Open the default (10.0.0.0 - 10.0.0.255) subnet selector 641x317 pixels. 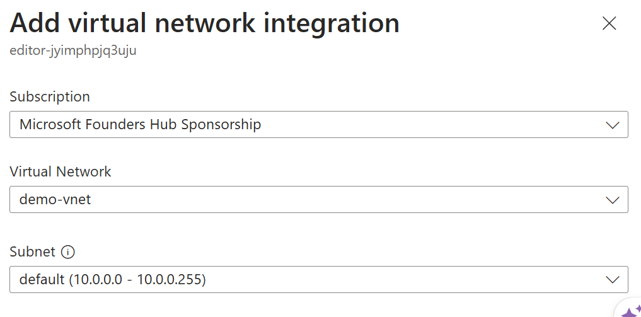[x=319, y=279]
